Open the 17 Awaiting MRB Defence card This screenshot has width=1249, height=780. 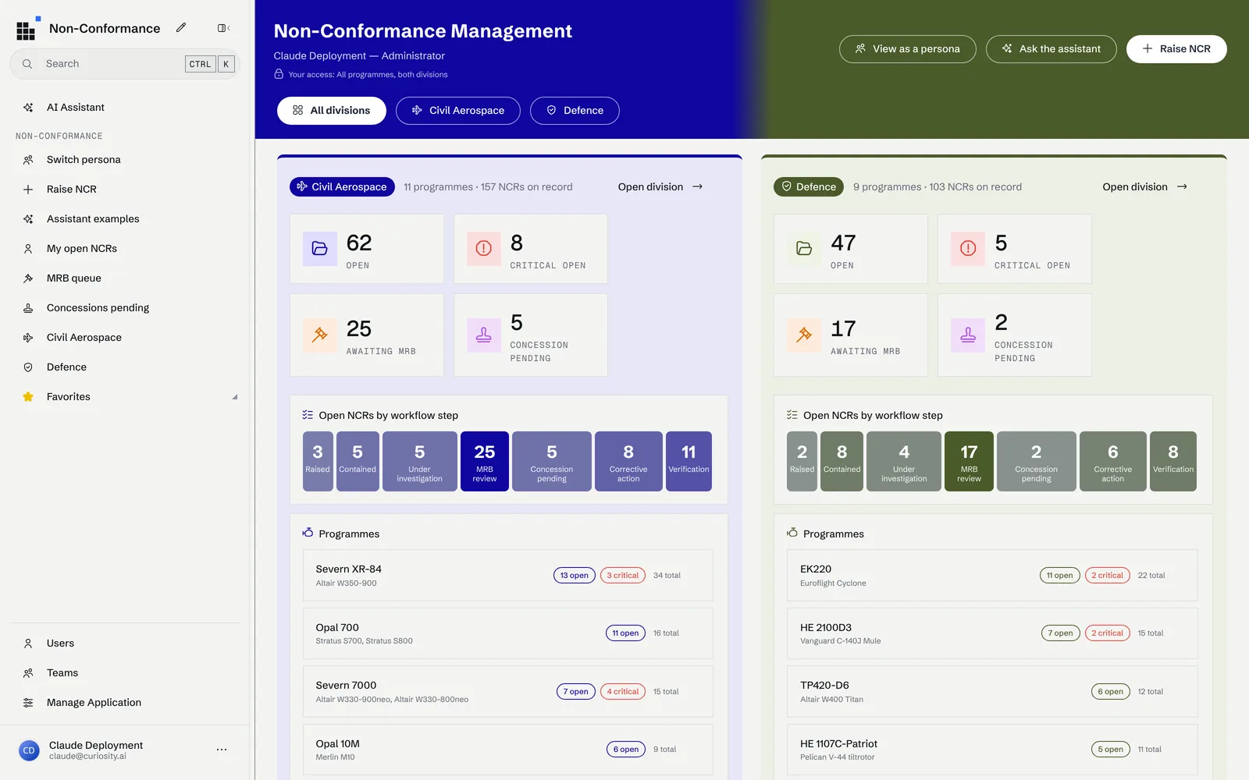point(851,335)
